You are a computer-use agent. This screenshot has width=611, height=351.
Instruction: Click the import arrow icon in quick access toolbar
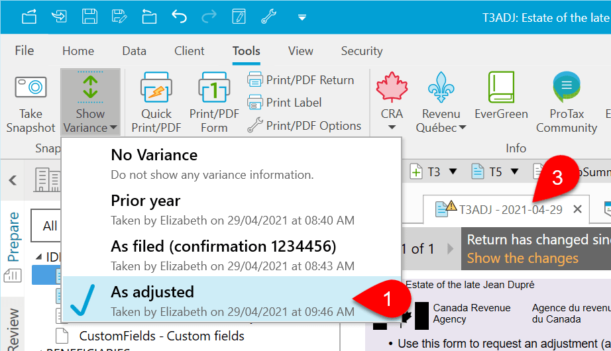tap(59, 17)
